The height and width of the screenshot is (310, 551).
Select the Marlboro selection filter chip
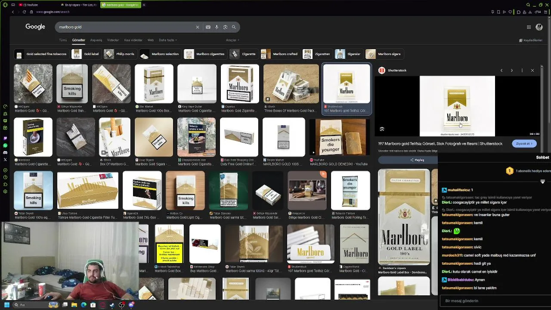point(160,54)
